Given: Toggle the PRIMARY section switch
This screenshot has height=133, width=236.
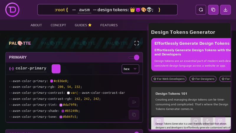Looking at the screenshot, I should pyautogui.click(x=134, y=57).
